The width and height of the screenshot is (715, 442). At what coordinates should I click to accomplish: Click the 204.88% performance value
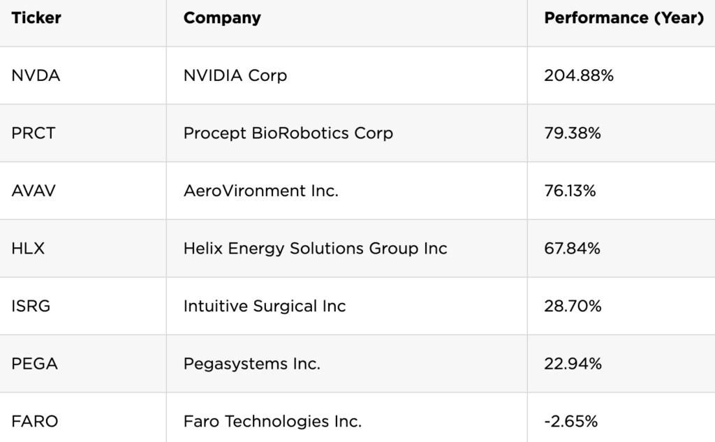tap(579, 75)
